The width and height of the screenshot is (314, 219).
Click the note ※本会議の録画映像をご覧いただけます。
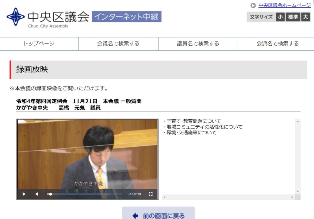click(59, 88)
